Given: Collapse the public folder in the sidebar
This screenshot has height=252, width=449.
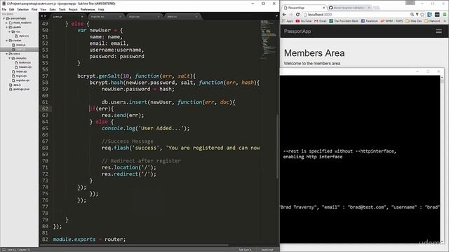Looking at the screenshot, I should pyautogui.click(x=6, y=27).
